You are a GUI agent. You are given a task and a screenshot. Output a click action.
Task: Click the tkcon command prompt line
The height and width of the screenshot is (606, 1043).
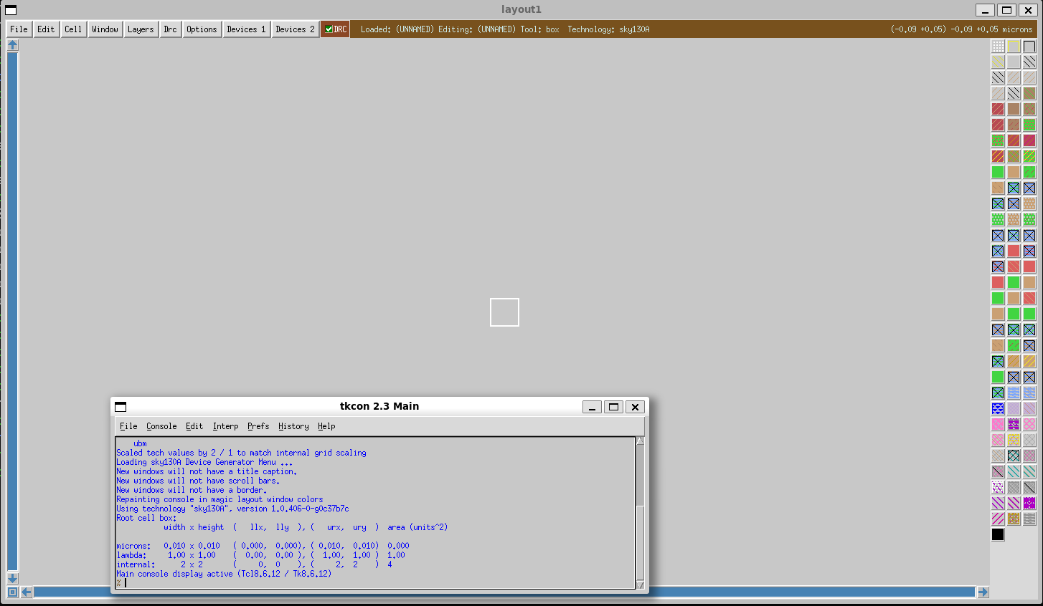pos(375,583)
